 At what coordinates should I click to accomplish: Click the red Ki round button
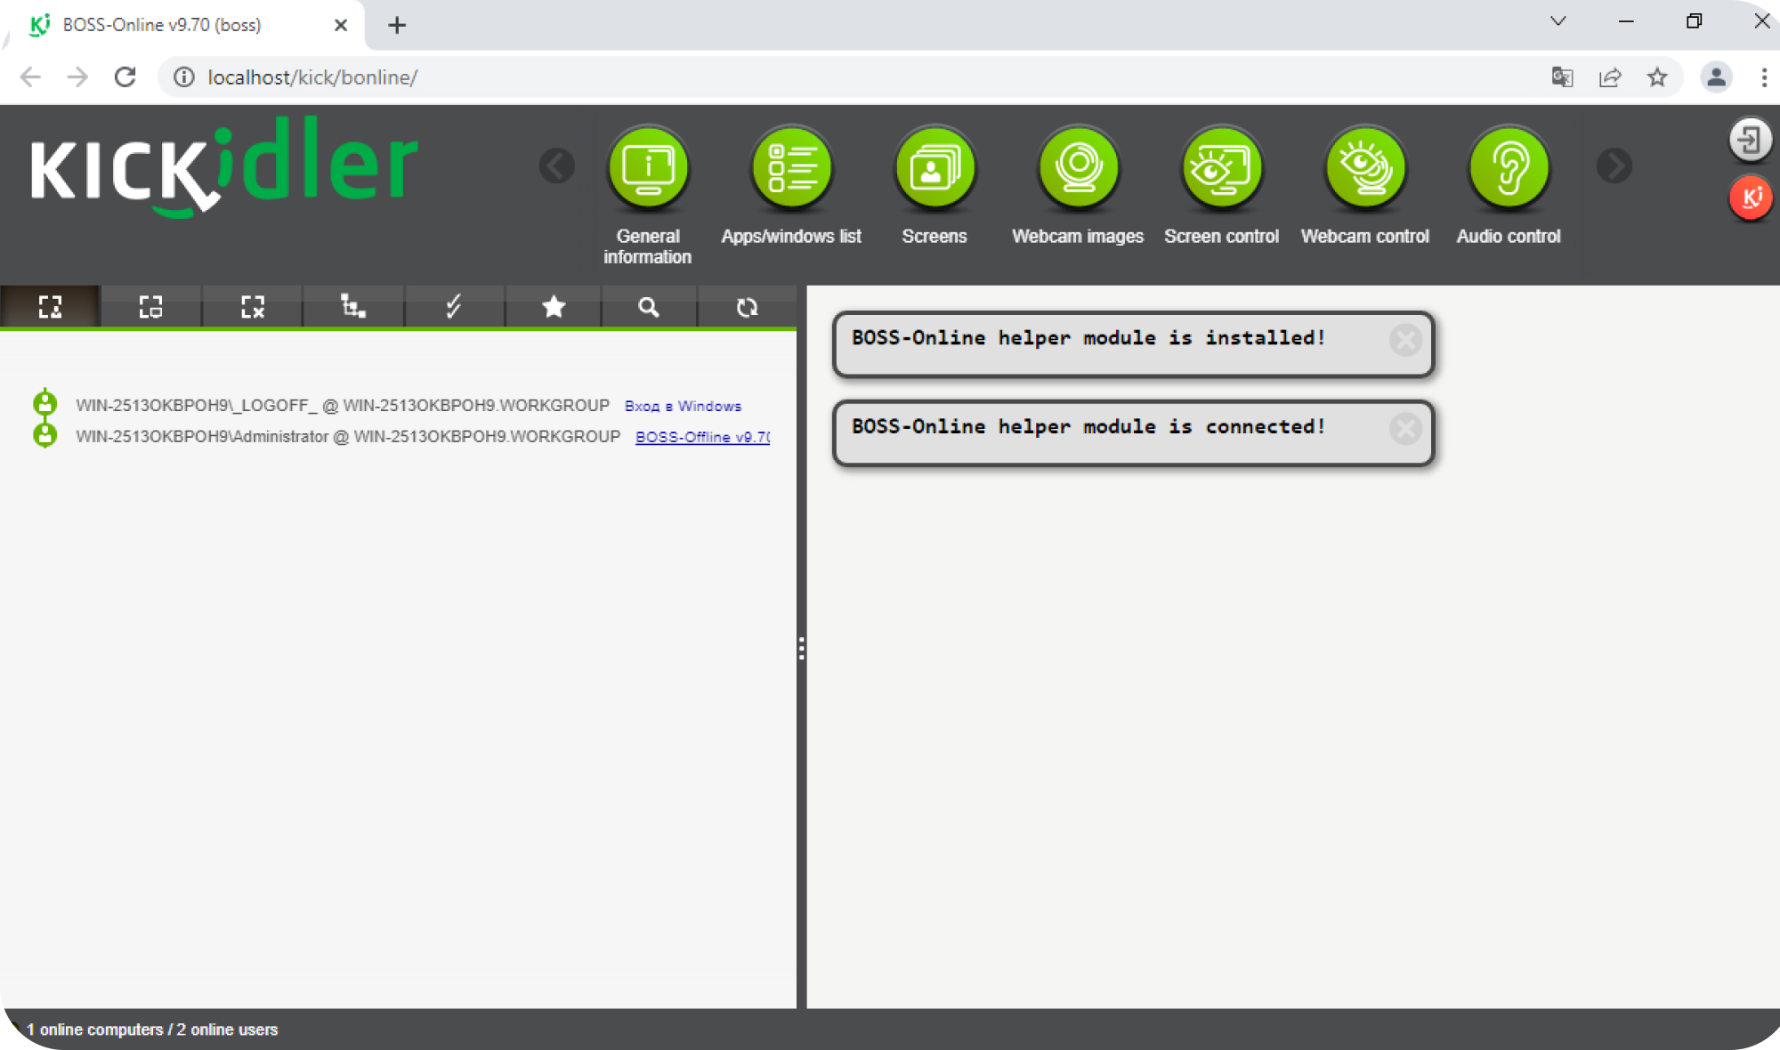[x=1751, y=198]
